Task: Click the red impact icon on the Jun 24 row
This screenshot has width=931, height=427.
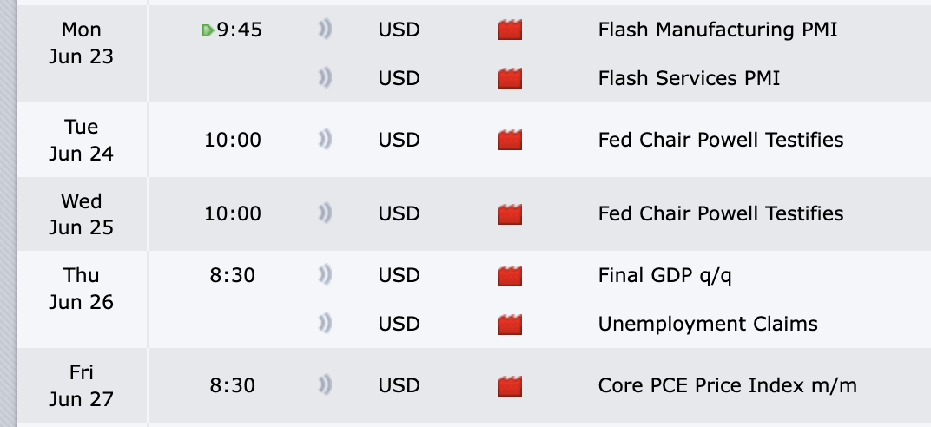Action: [510, 140]
